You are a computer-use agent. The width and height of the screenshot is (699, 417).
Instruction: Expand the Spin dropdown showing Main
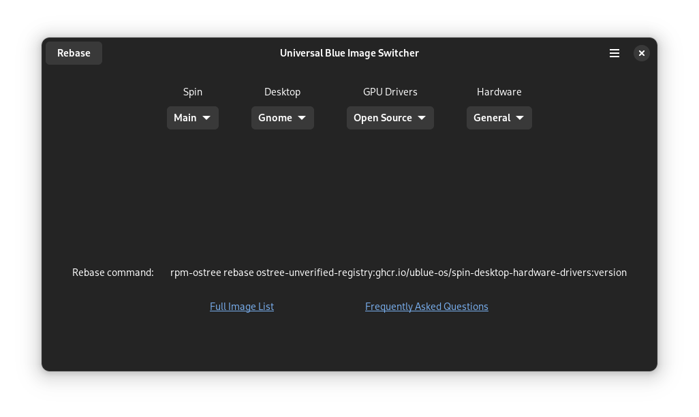point(193,118)
